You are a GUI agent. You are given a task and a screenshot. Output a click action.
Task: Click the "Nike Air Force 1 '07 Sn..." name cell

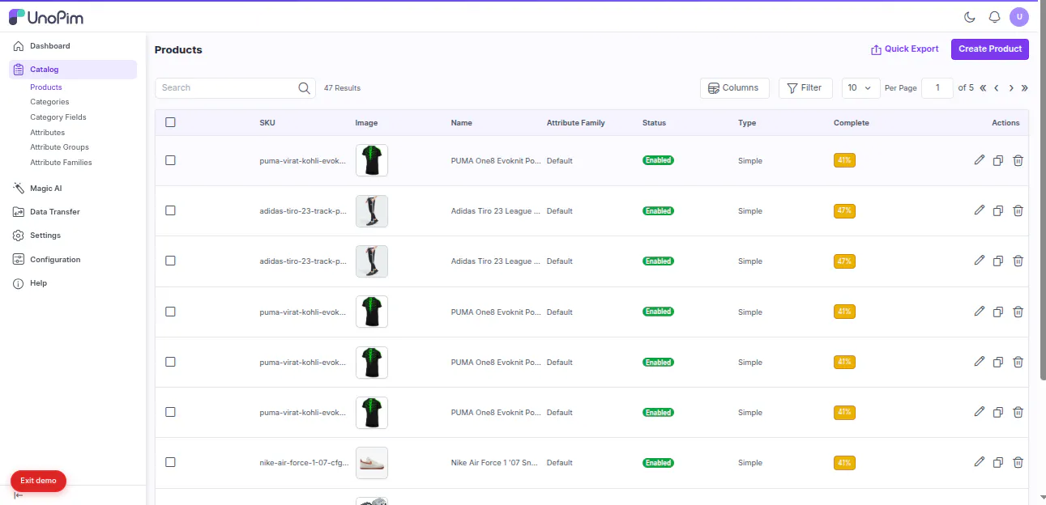point(495,463)
